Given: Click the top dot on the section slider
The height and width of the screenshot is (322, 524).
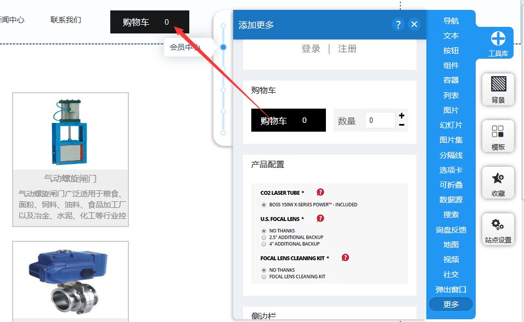Looking at the screenshot, I should click(223, 26).
